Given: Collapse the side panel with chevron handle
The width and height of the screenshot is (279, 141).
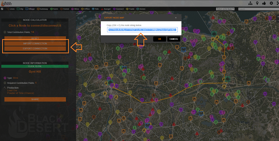Looking at the screenshot, I should point(77,81).
